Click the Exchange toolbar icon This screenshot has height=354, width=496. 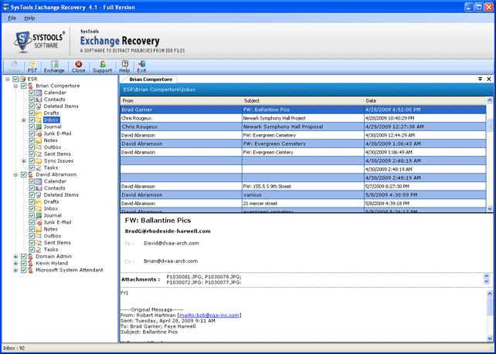pyautogui.click(x=54, y=66)
